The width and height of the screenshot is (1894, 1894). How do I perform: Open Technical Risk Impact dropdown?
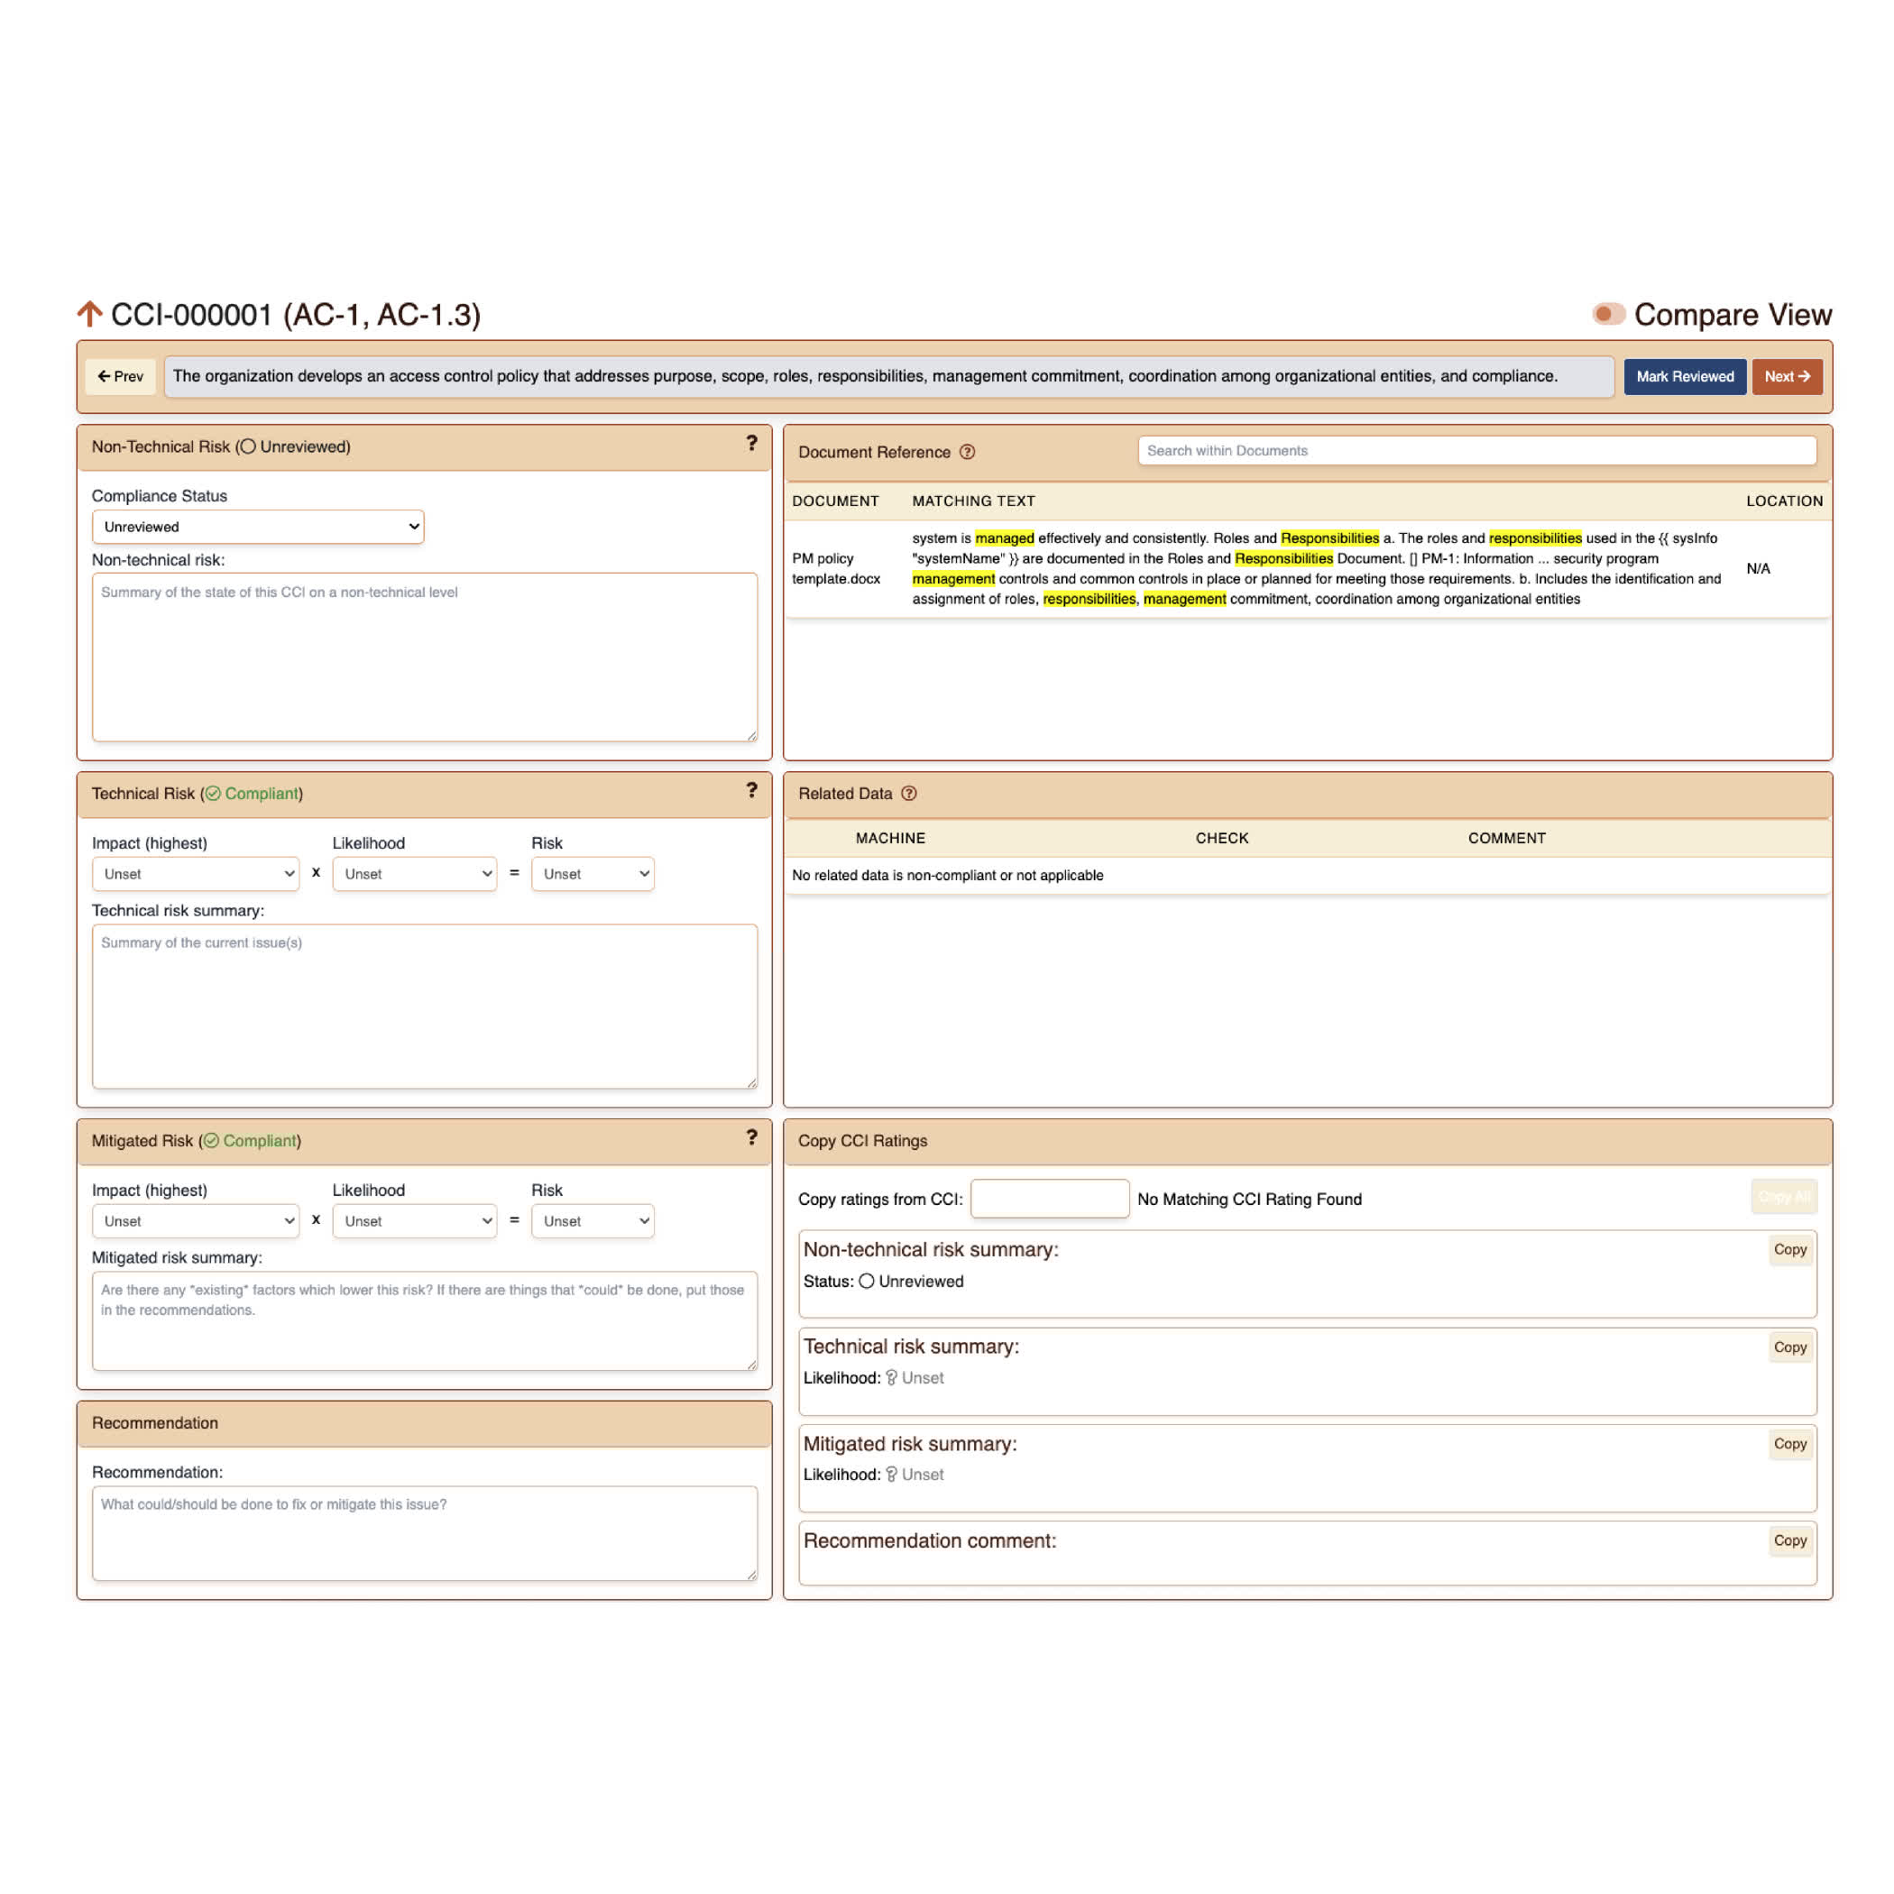pos(195,873)
